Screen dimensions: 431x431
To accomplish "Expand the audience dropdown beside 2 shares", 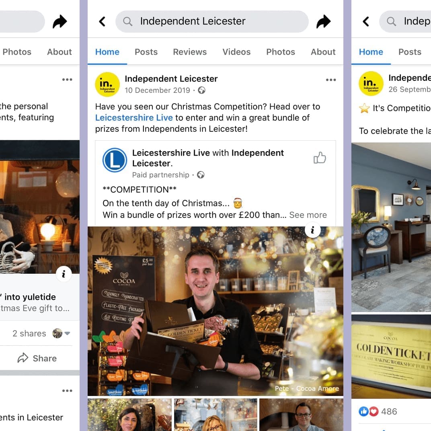I will click(x=68, y=333).
